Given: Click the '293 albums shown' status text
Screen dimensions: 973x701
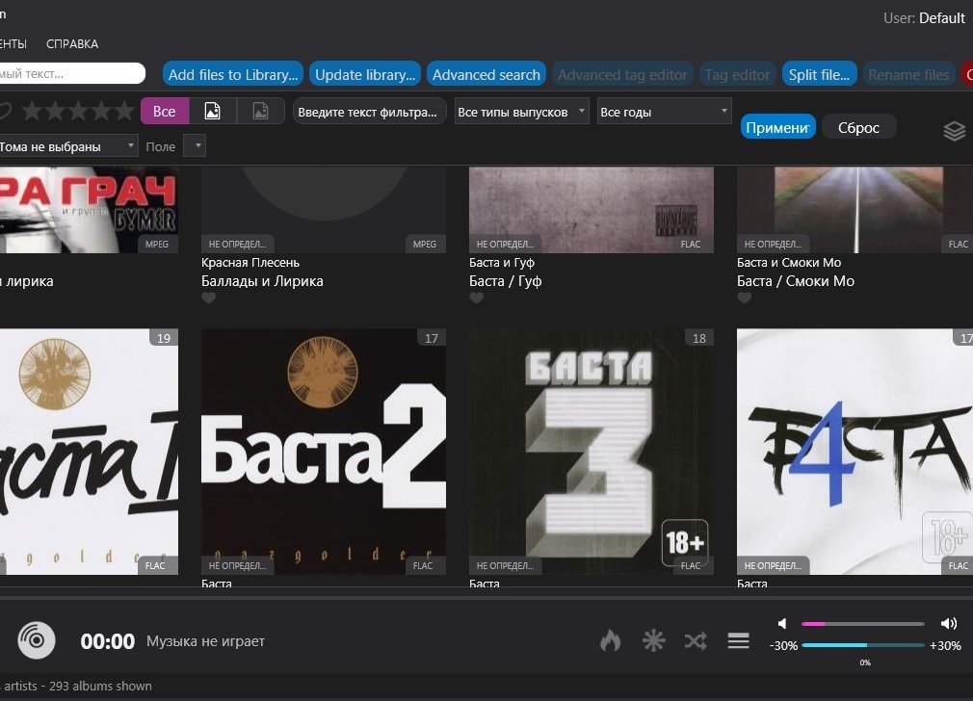Looking at the screenshot, I should 100,686.
